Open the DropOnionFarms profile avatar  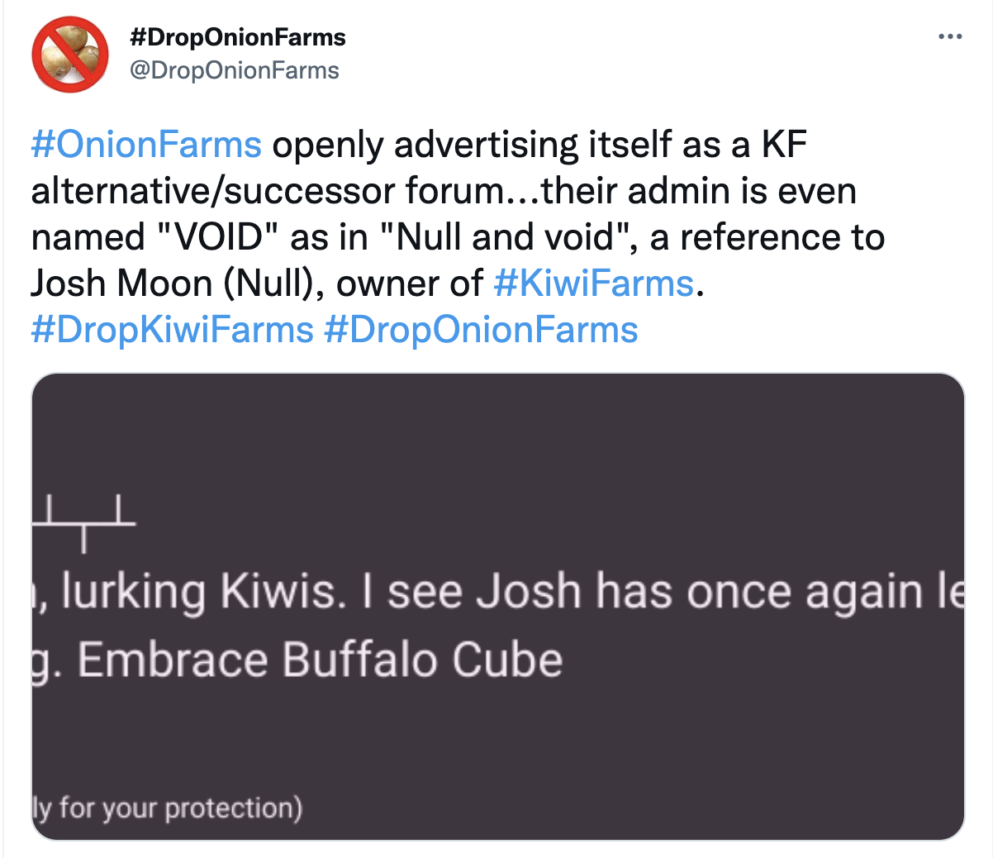coord(70,55)
